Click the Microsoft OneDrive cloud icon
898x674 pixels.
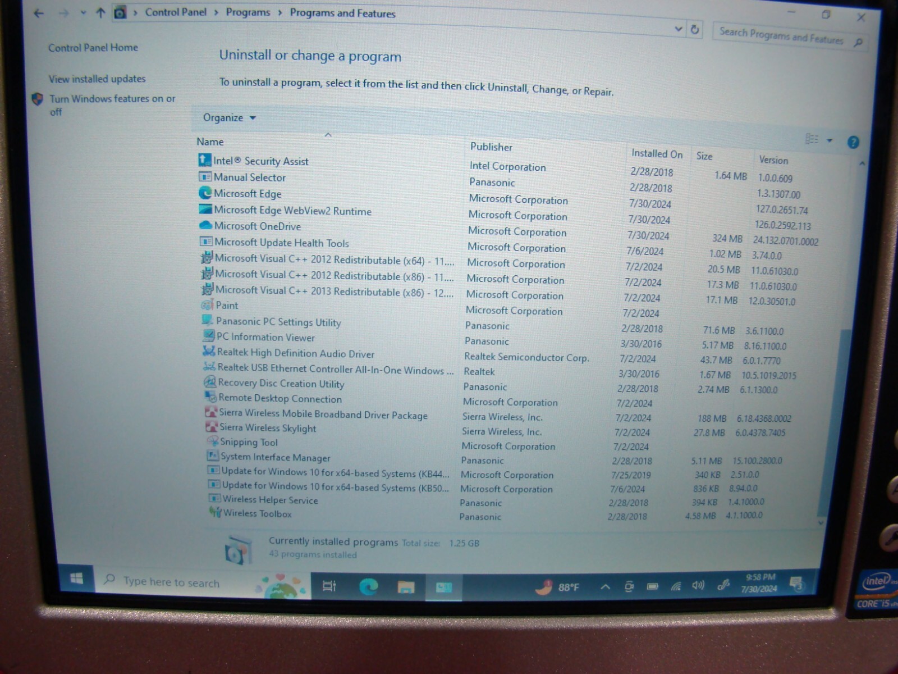(x=205, y=225)
